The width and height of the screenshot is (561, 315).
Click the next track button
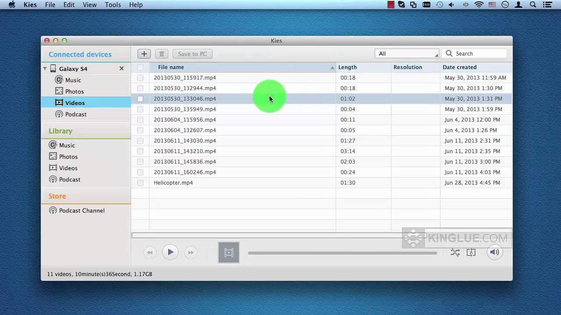pyautogui.click(x=190, y=252)
